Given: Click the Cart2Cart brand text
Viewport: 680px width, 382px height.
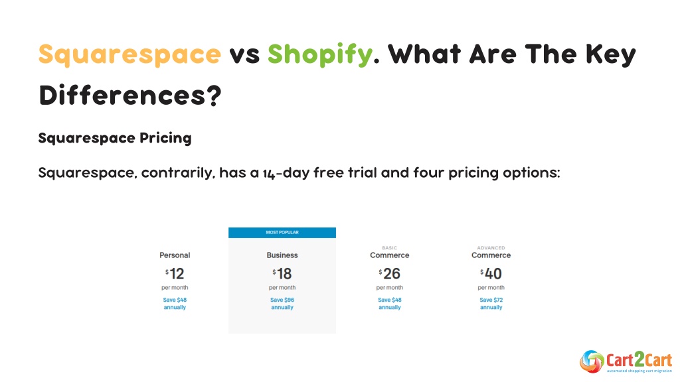Looking at the screenshot, I should coord(639,360).
